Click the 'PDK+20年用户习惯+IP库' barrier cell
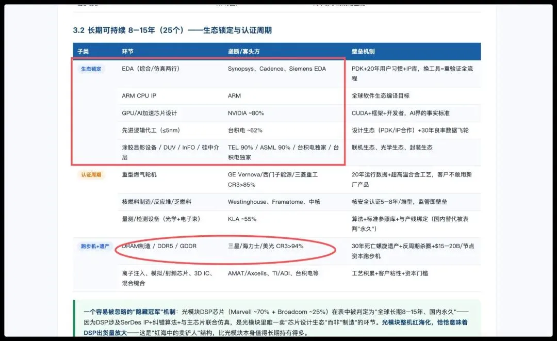 (412, 74)
